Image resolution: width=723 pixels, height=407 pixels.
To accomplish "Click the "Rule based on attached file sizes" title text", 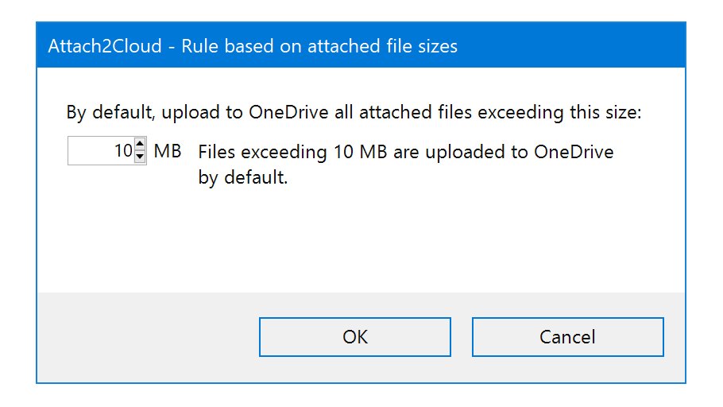I will (319, 46).
